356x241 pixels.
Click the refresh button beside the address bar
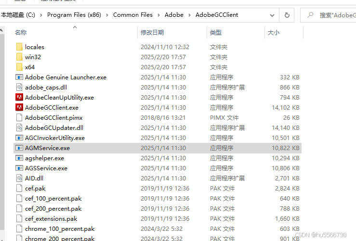point(287,15)
